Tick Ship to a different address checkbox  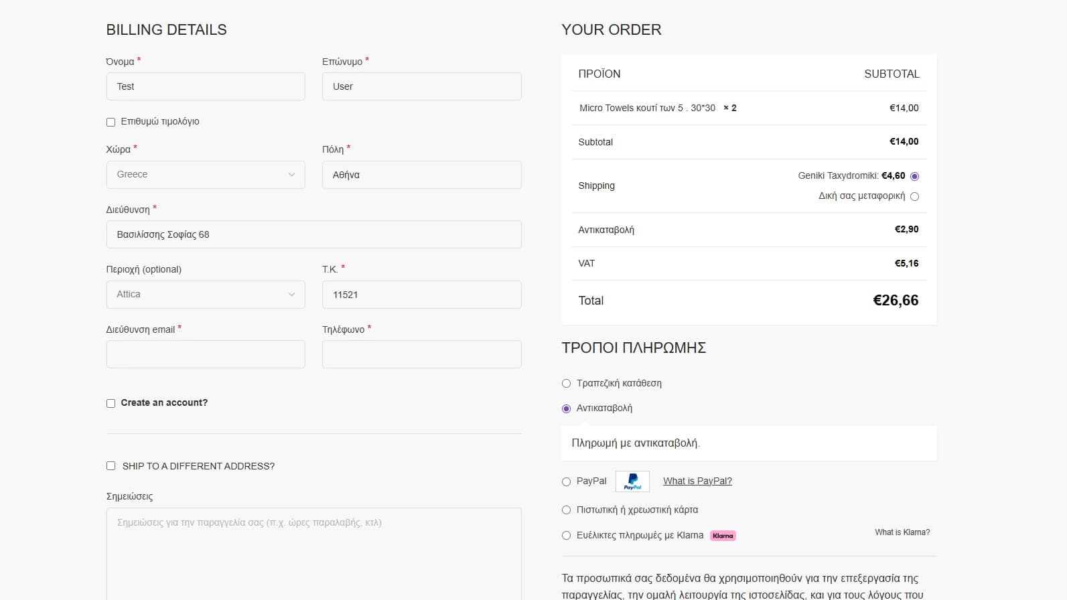click(111, 466)
